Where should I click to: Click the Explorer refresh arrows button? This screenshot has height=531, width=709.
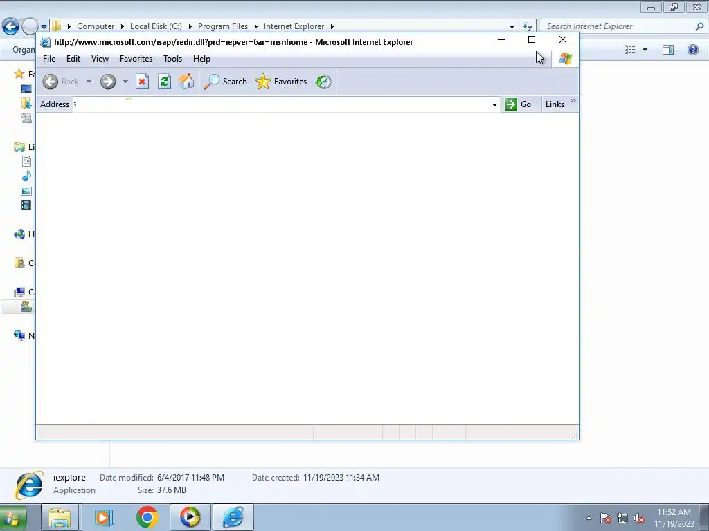pyautogui.click(x=527, y=27)
